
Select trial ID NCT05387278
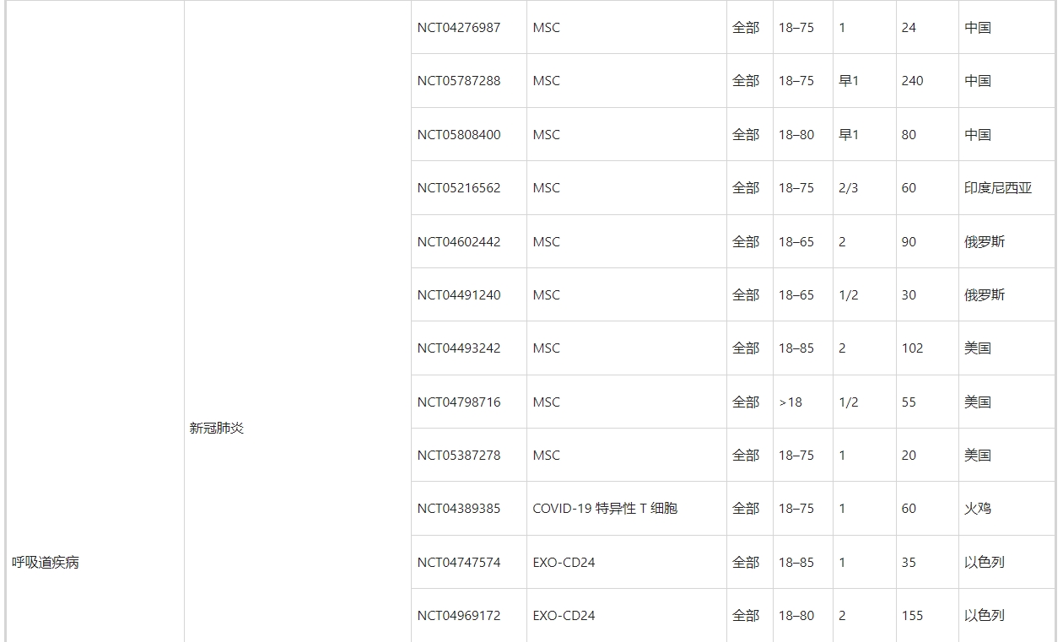pos(458,456)
